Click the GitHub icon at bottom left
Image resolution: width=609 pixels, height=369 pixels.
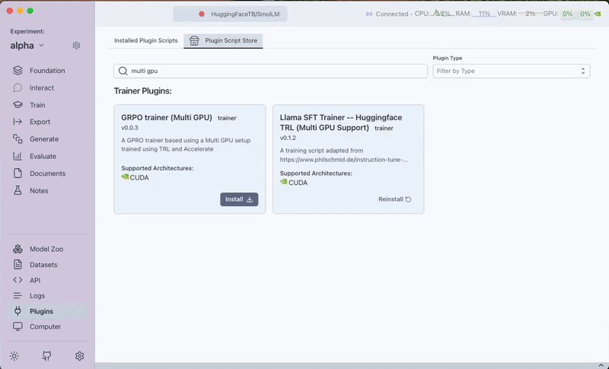click(46, 356)
